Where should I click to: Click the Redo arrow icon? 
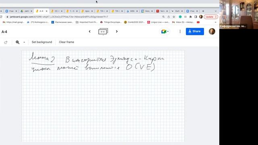tap(6, 42)
